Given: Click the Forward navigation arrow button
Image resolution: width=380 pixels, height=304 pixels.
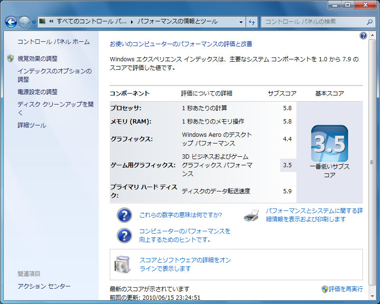Looking at the screenshot, I should pos(25,22).
